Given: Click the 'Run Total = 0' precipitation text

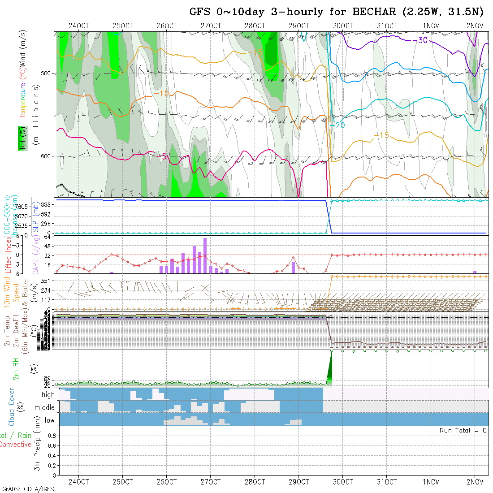Looking at the screenshot, I should point(463,430).
